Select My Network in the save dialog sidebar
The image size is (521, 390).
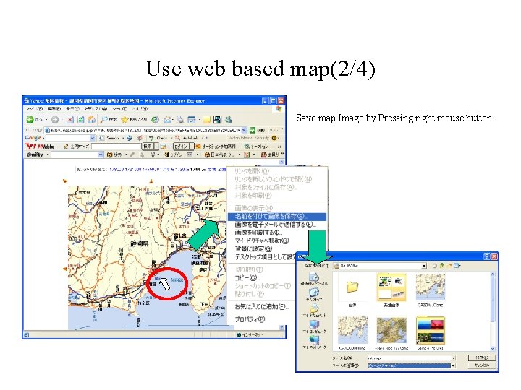pyautogui.click(x=314, y=342)
